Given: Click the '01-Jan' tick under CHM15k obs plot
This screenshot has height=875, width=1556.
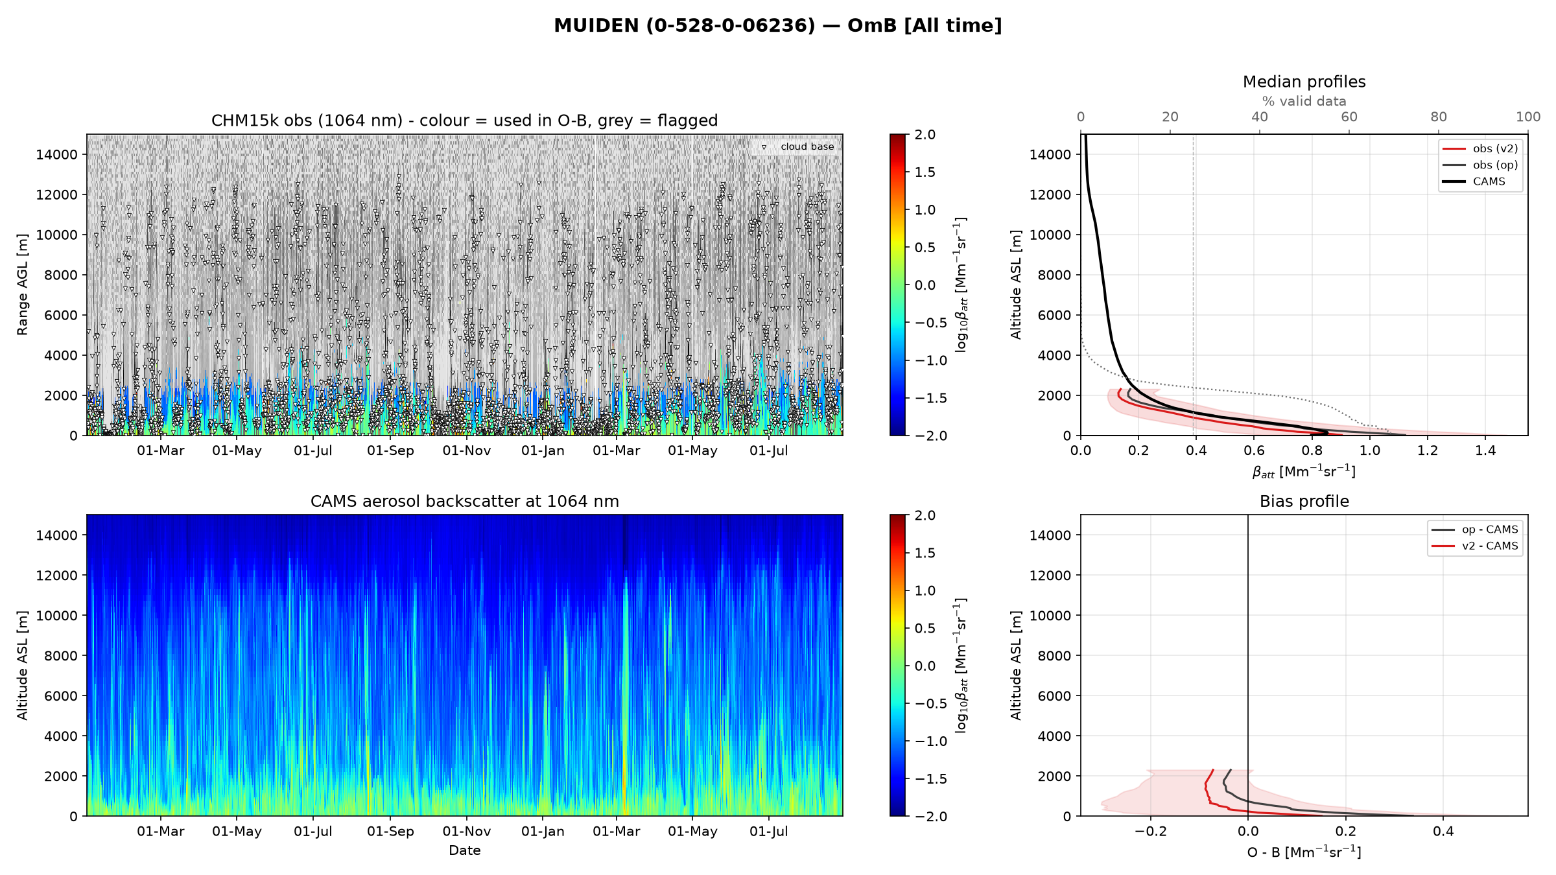Looking at the screenshot, I should click(543, 451).
